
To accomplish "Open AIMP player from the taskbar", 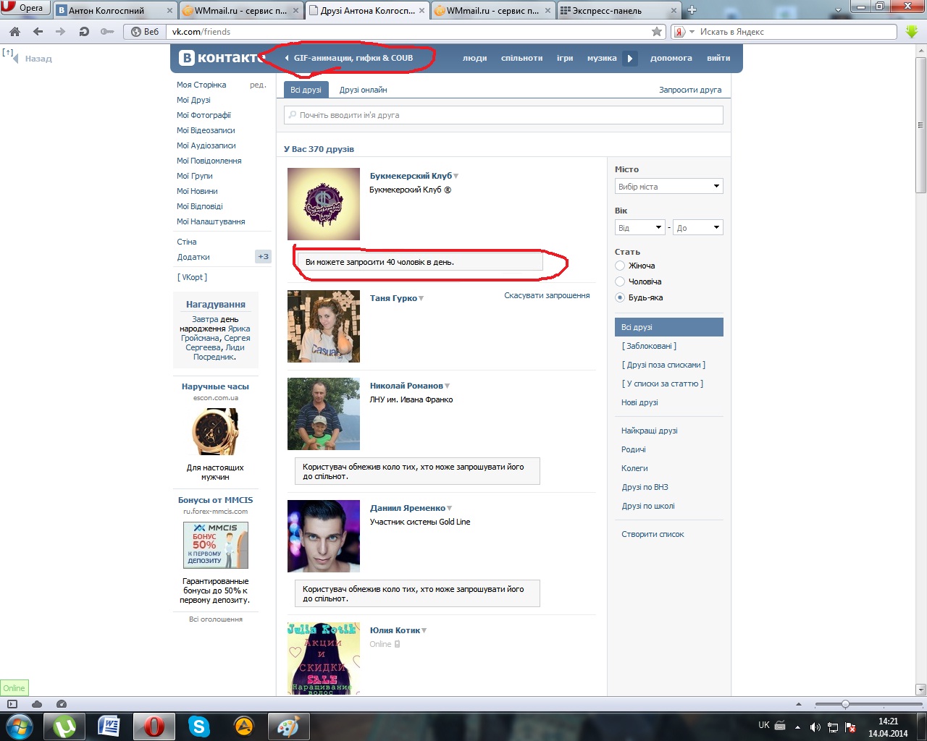I will point(244,727).
